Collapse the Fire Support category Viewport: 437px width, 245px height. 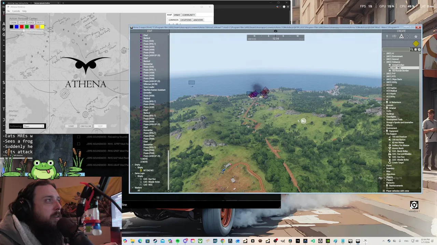384,134
